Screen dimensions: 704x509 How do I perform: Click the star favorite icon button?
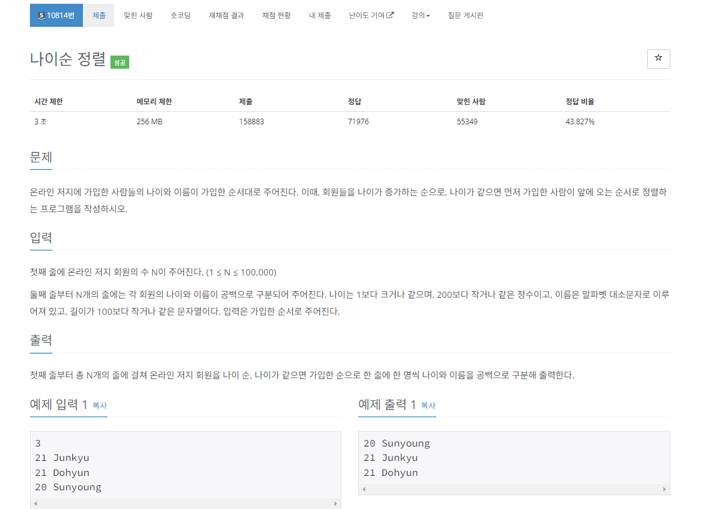[x=658, y=59]
